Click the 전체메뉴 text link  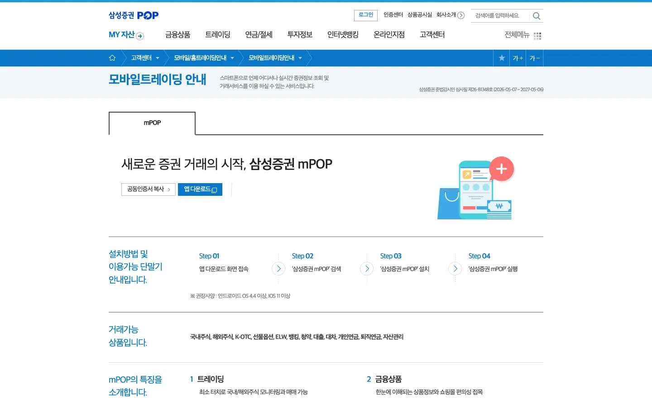[x=517, y=35]
